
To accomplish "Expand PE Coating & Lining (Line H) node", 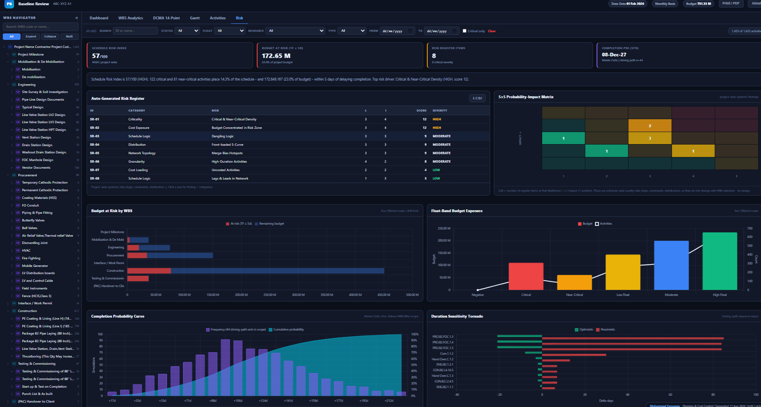I will click(12, 318).
